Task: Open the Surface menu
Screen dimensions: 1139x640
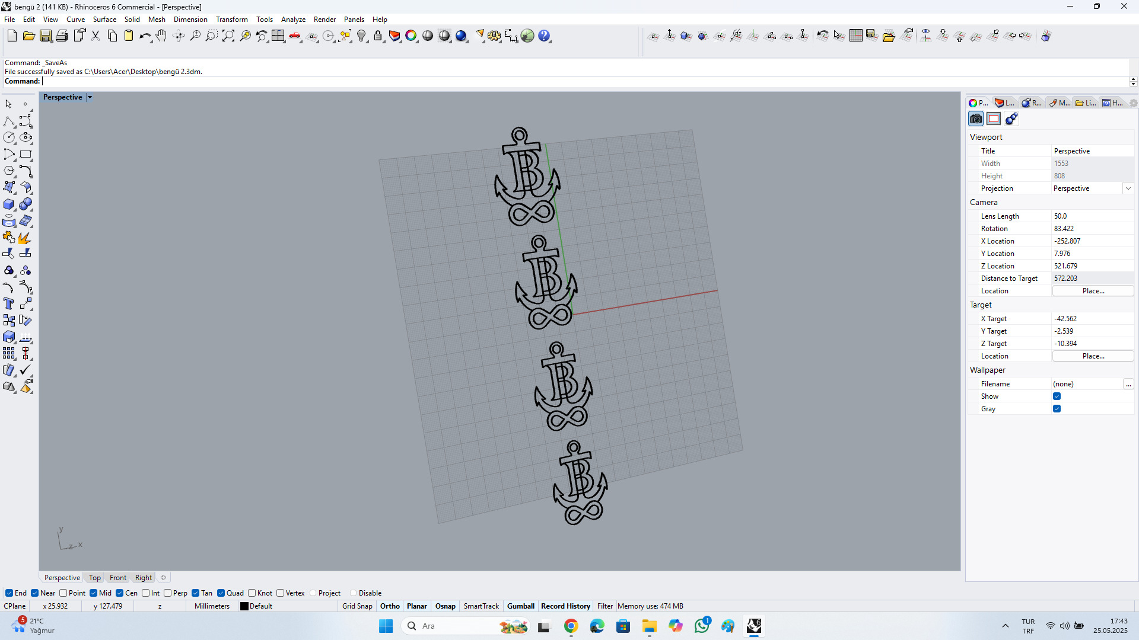Action: click(104, 20)
